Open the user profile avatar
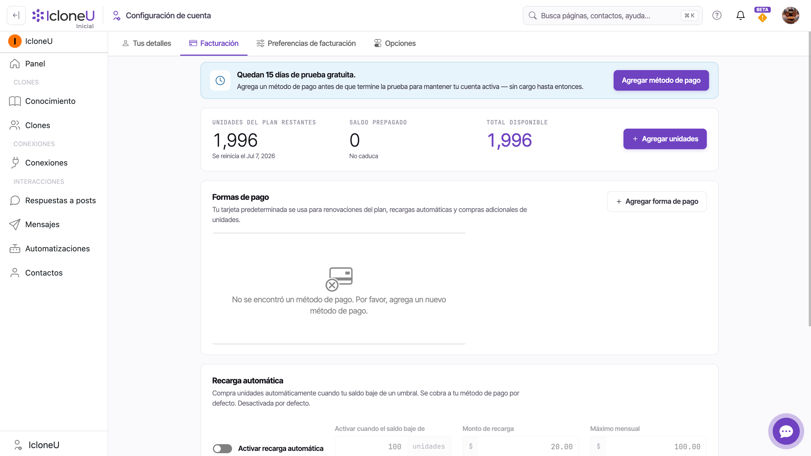The width and height of the screenshot is (811, 456). [x=790, y=15]
